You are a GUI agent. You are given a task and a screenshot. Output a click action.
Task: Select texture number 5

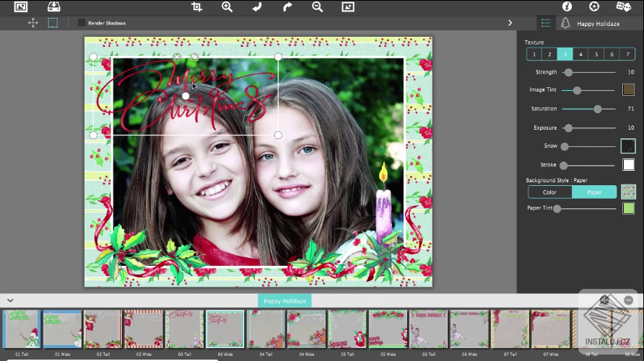[596, 54]
